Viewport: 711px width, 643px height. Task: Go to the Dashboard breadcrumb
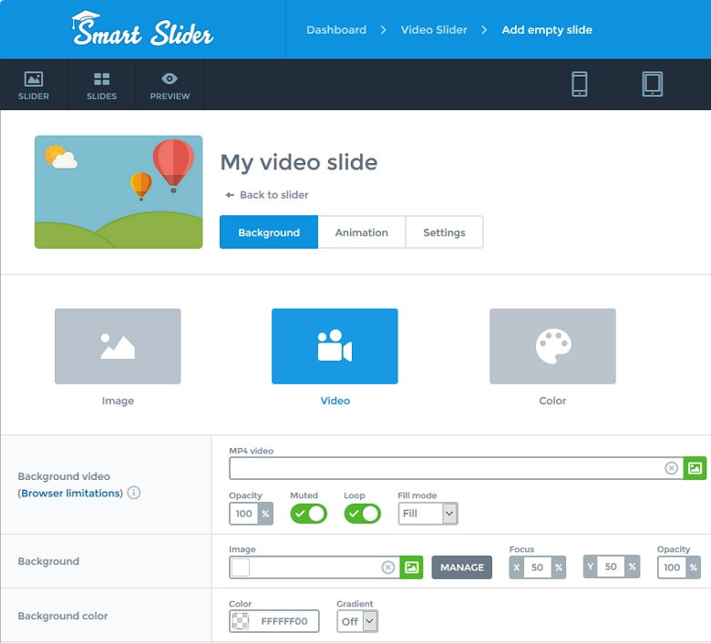click(336, 30)
